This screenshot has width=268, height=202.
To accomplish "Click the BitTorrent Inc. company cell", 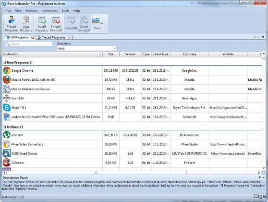I will 189,135.
